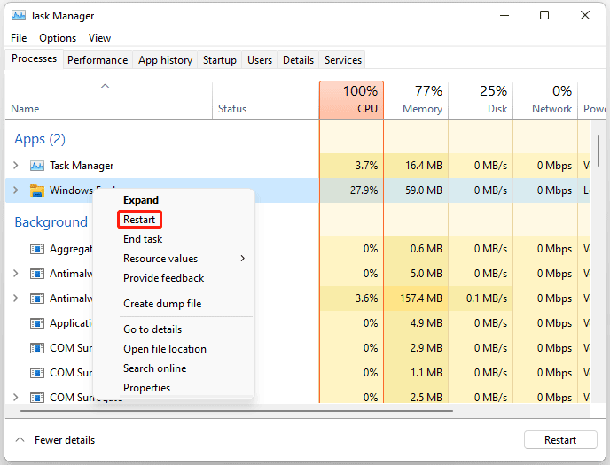610x465 pixels.
Task: Choose Properties in the context menu
Action: coord(146,387)
